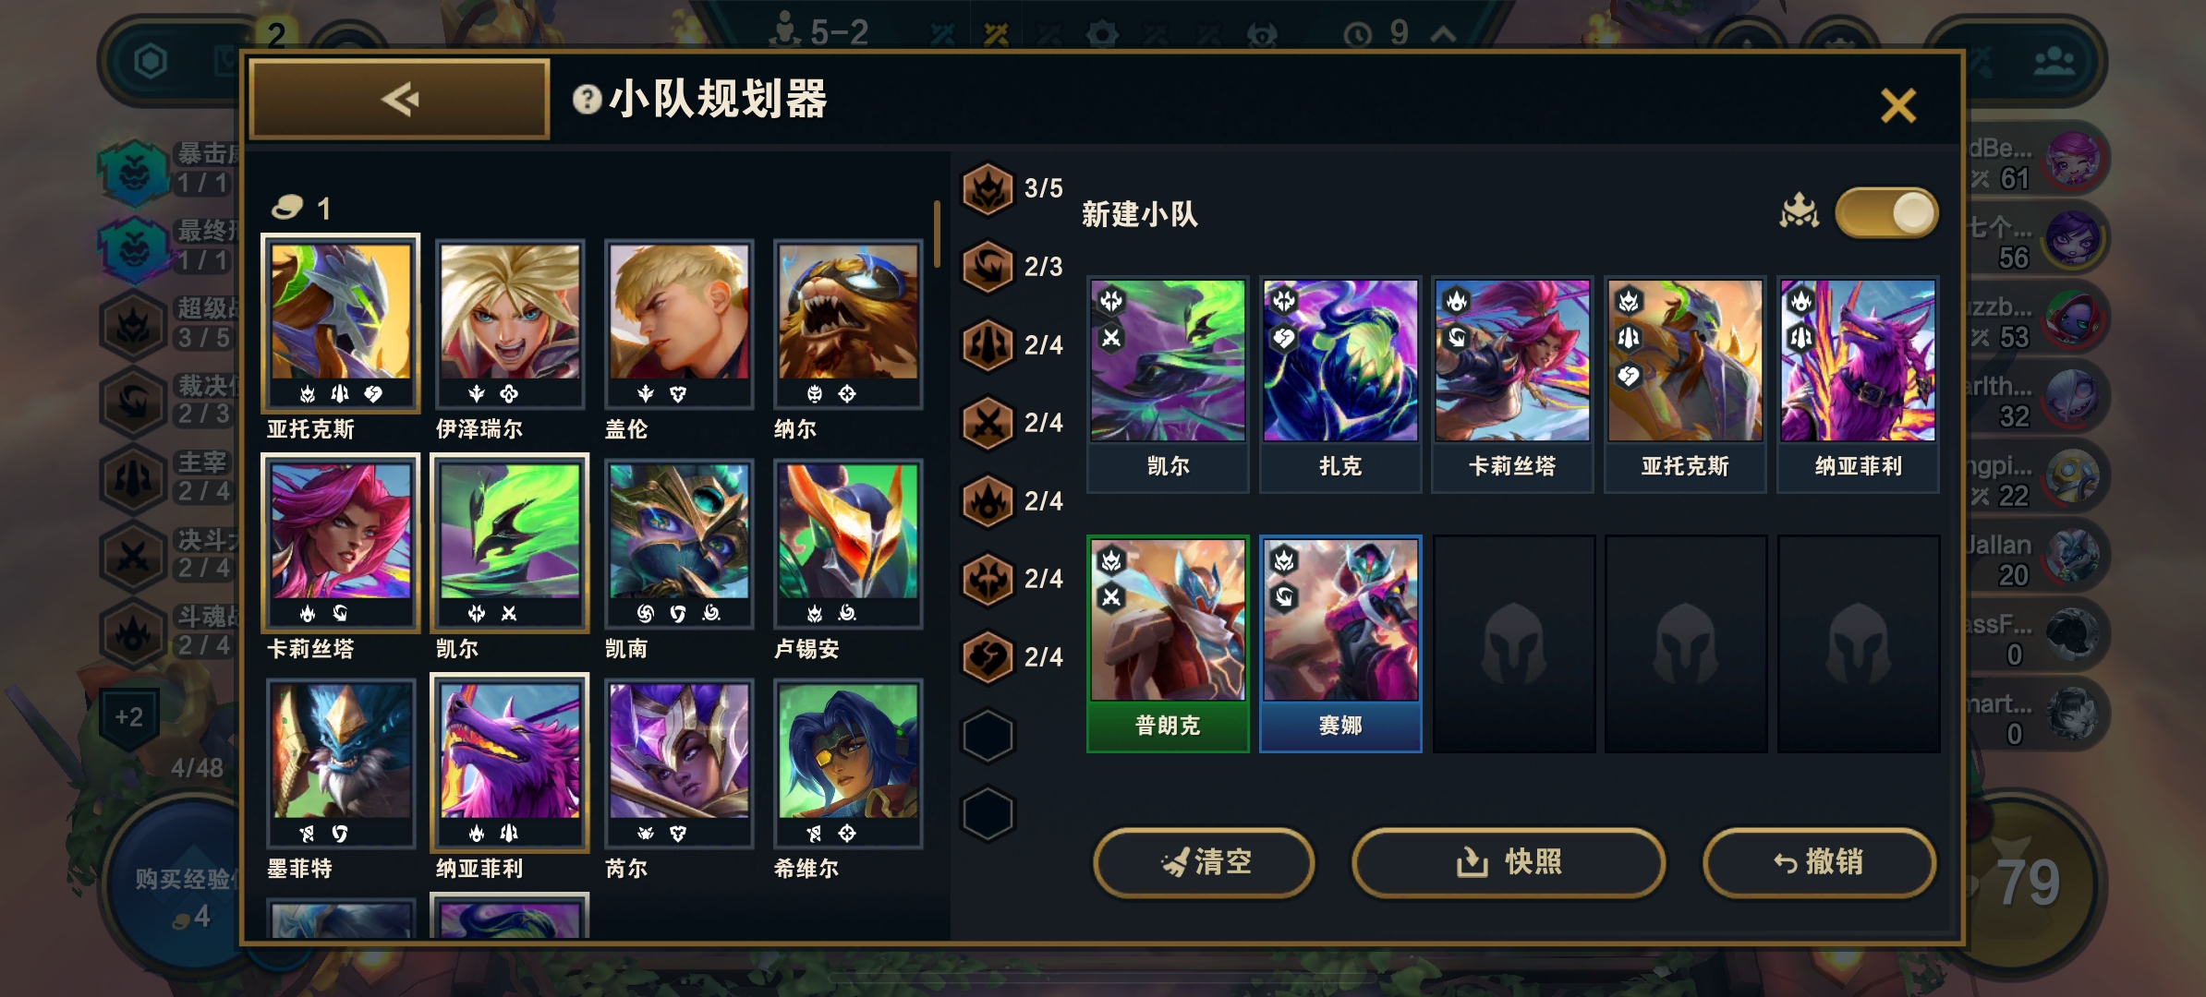Click the bottom 2/4 trait hexagon icon
The image size is (2206, 997).
(x=988, y=657)
